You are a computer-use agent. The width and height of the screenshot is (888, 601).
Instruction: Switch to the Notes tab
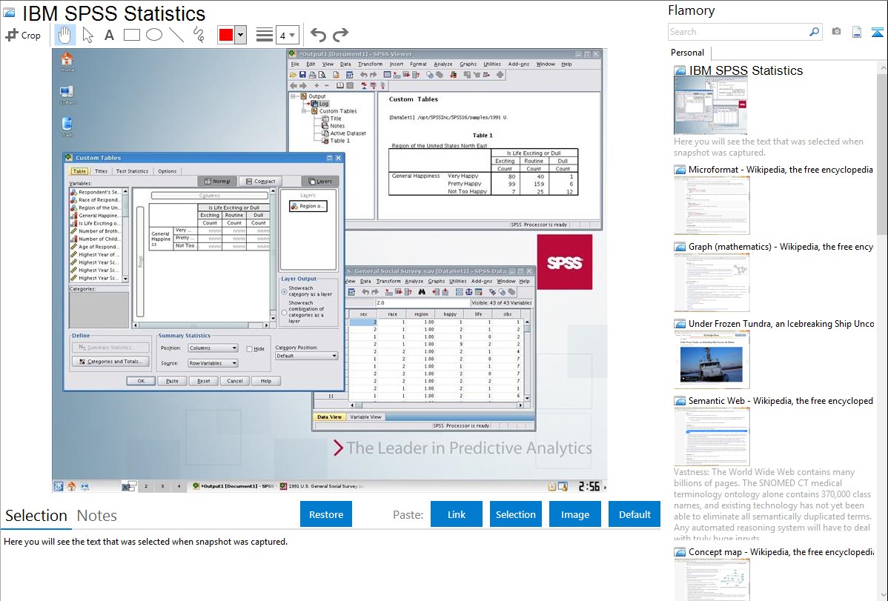click(97, 516)
